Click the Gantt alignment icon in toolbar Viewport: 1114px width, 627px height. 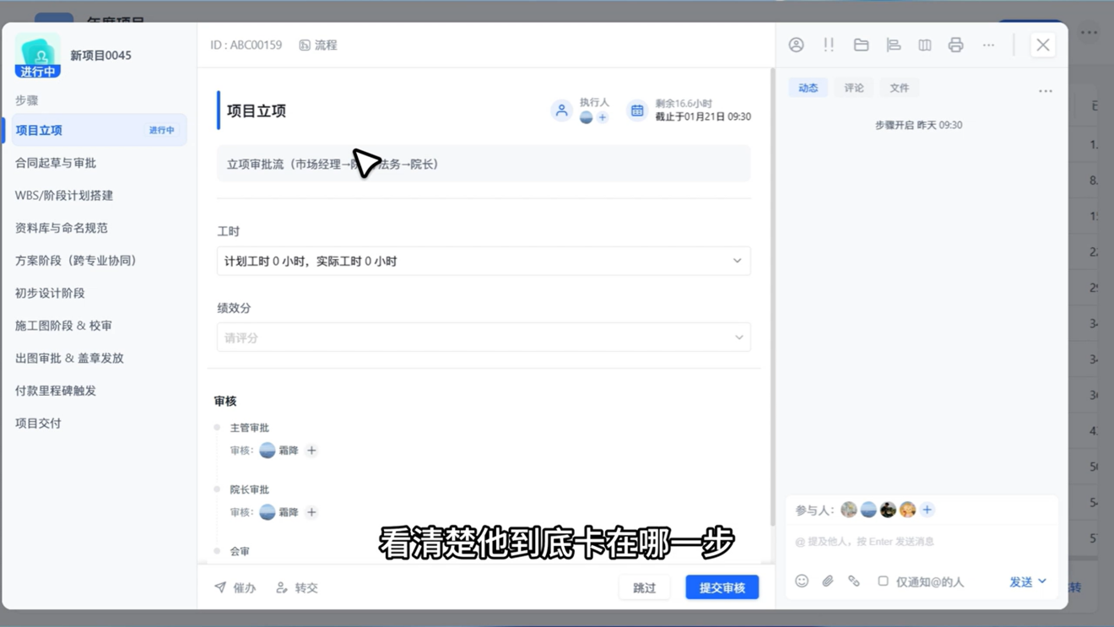point(893,45)
